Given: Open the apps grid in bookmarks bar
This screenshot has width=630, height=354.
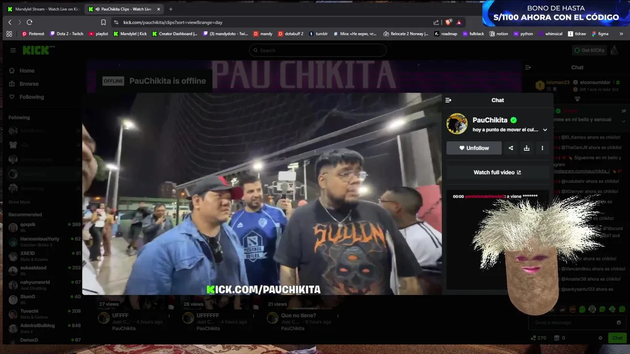Looking at the screenshot, I should 9,34.
